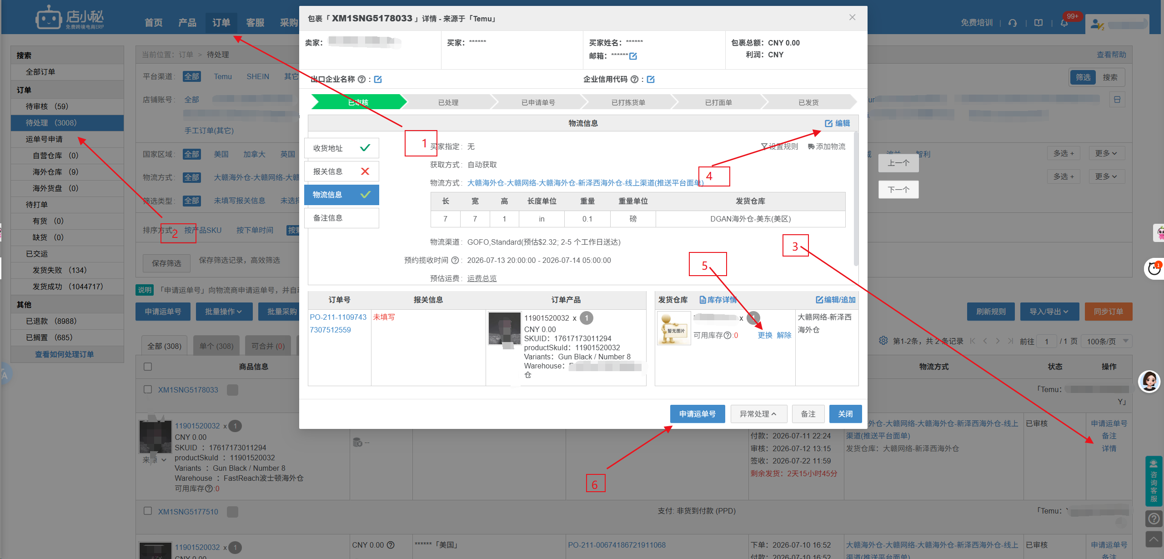This screenshot has width=1164, height=559.
Task: Open the column settings gear icon
Action: 883,341
